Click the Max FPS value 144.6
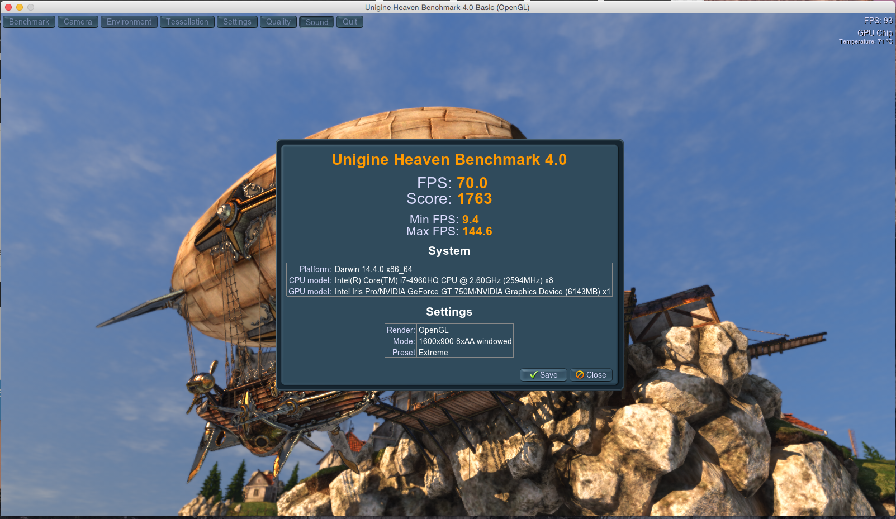896x519 pixels. point(477,231)
